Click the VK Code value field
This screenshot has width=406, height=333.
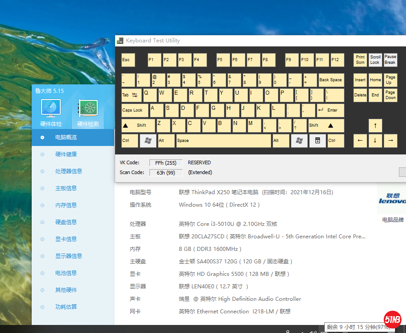pos(166,163)
